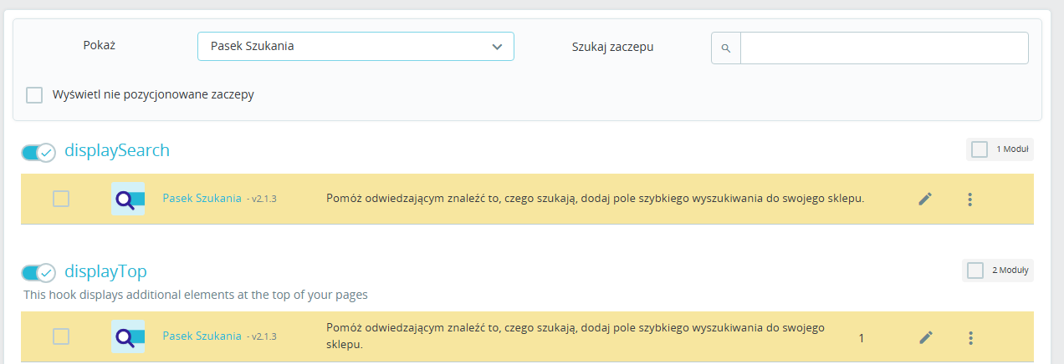Select the module row checkbox in displaySearch
The height and width of the screenshot is (364, 1064).
coord(61,199)
